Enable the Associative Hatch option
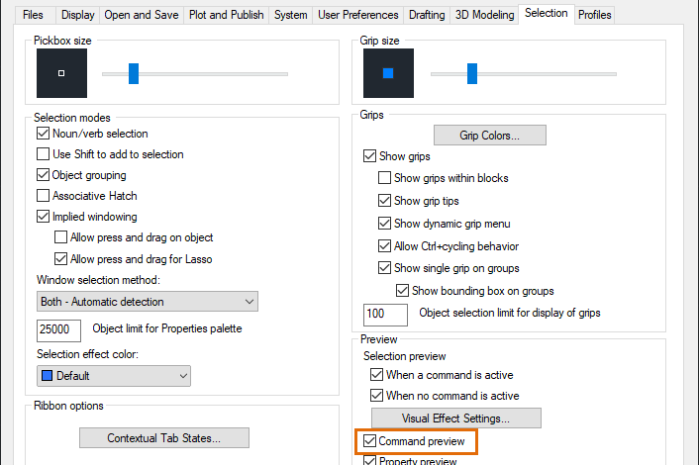The width and height of the screenshot is (699, 465). pos(44,196)
